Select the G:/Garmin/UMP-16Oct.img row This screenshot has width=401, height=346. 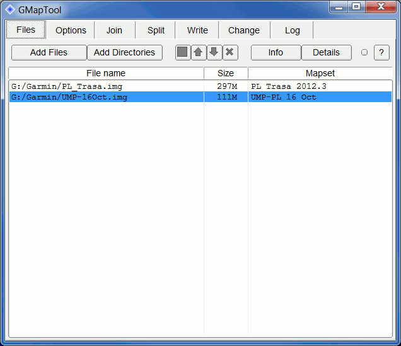200,97
